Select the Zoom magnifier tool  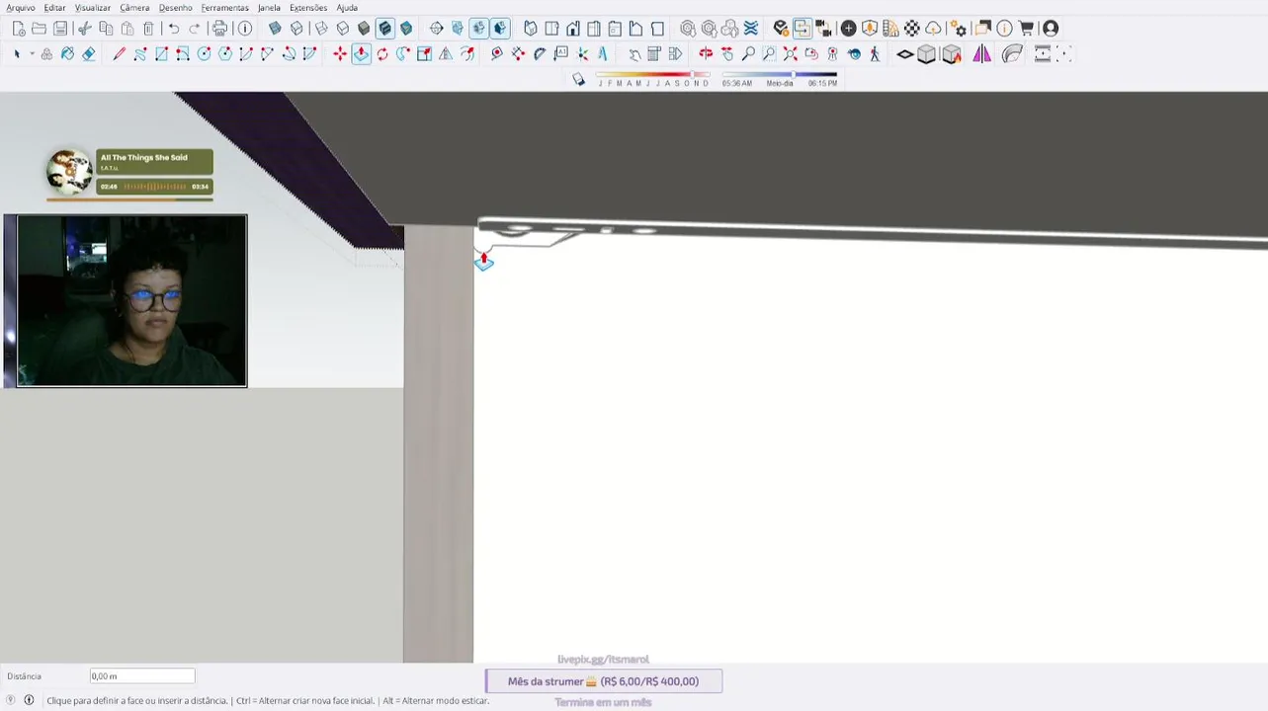[748, 54]
